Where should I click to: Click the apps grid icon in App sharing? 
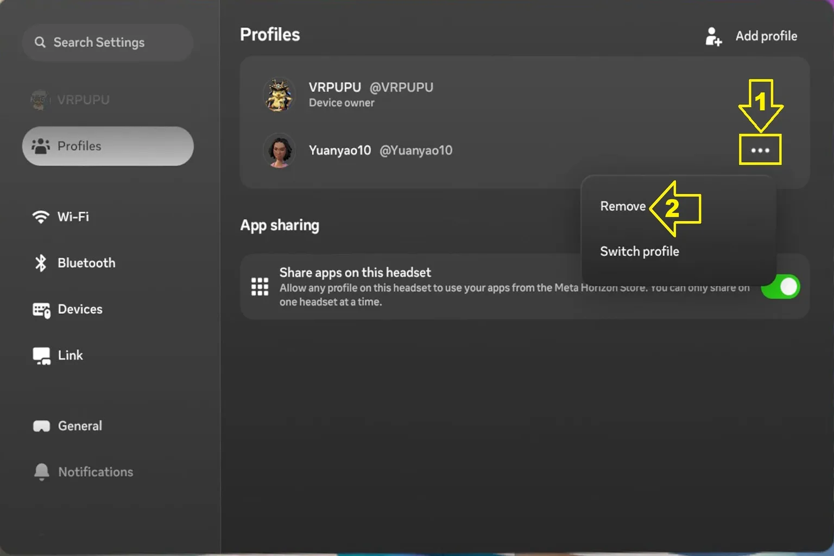[260, 286]
